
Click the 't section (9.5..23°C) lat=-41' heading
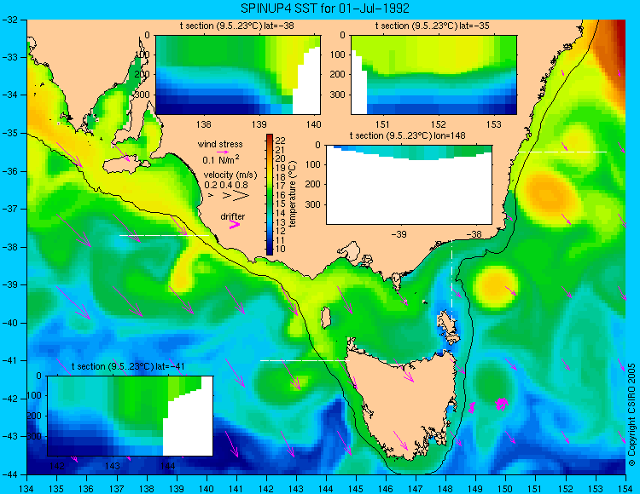tap(128, 366)
